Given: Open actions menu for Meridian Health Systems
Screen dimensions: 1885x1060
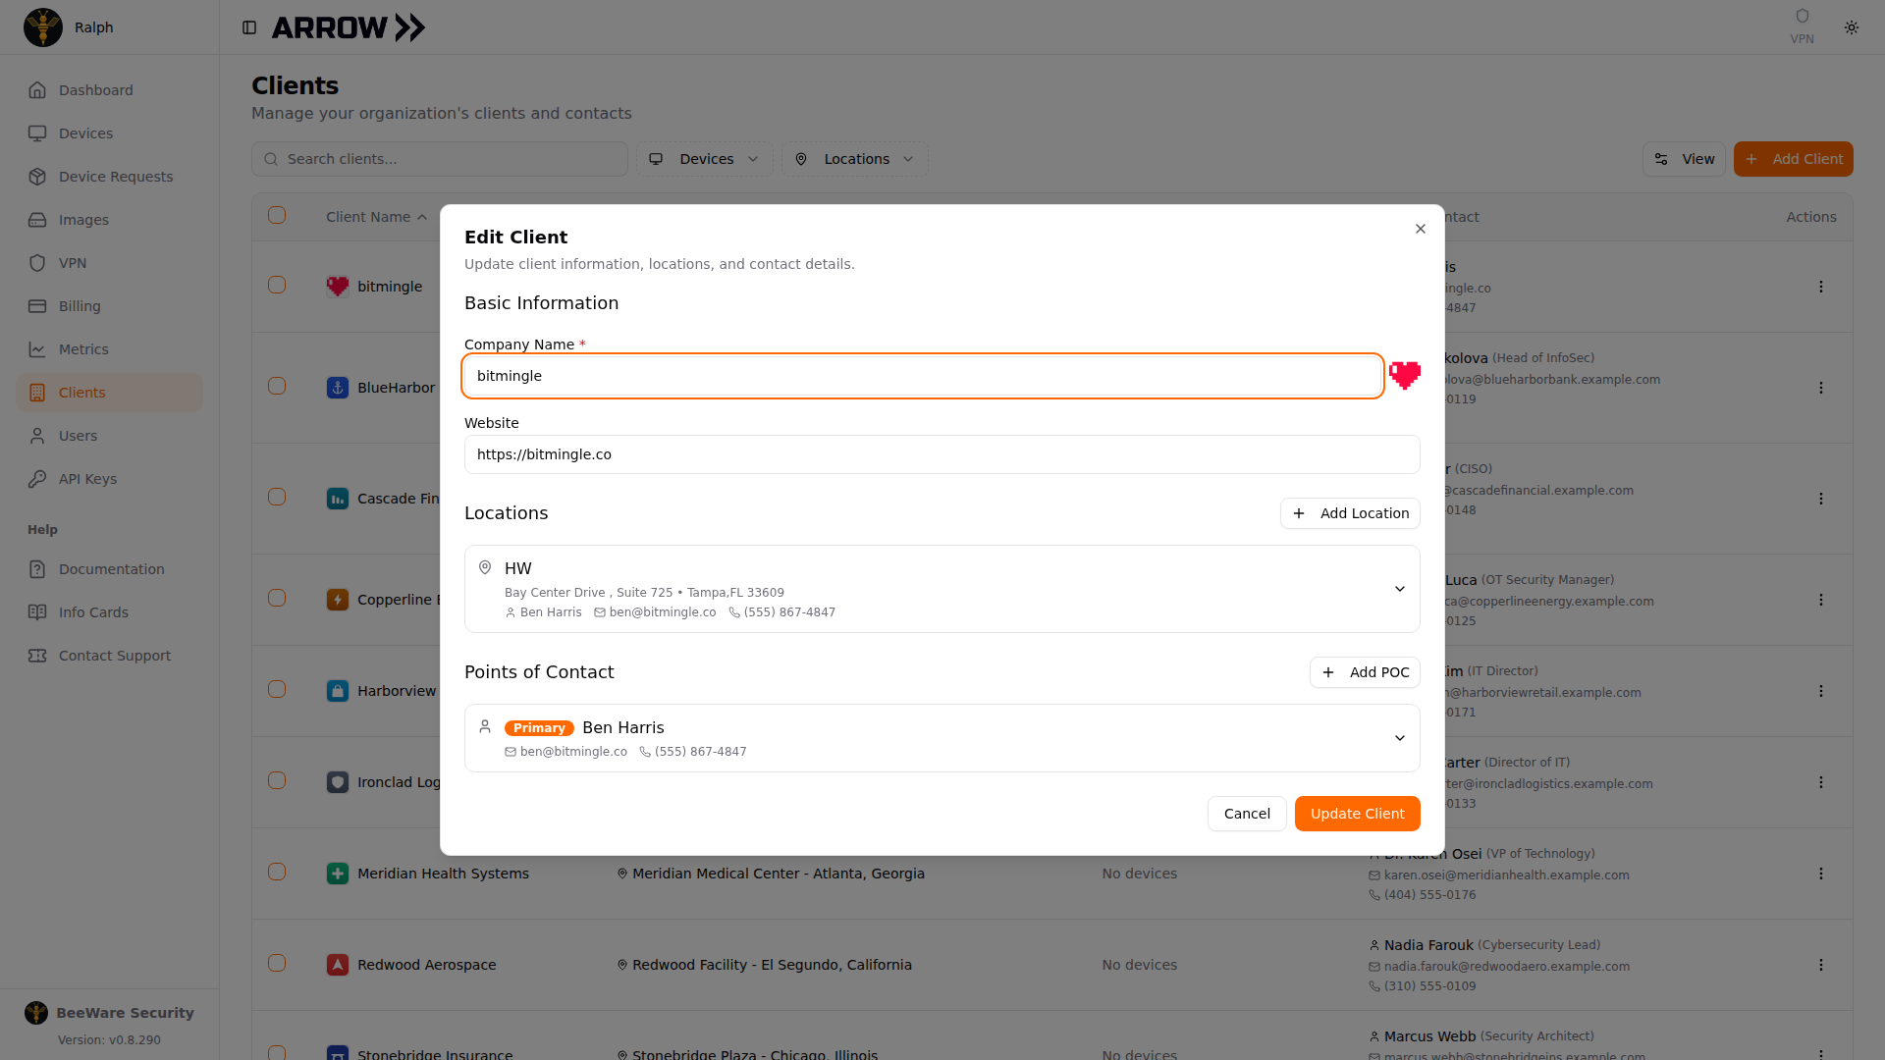Looking at the screenshot, I should click(x=1821, y=874).
